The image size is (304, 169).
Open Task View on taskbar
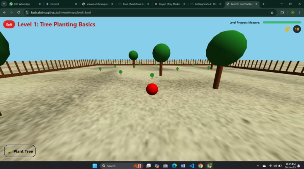(148, 166)
